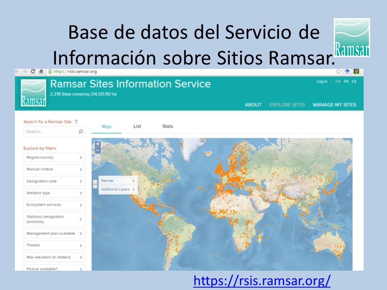Expand the Ecosystem services filter
387x290 pixels.
54,205
